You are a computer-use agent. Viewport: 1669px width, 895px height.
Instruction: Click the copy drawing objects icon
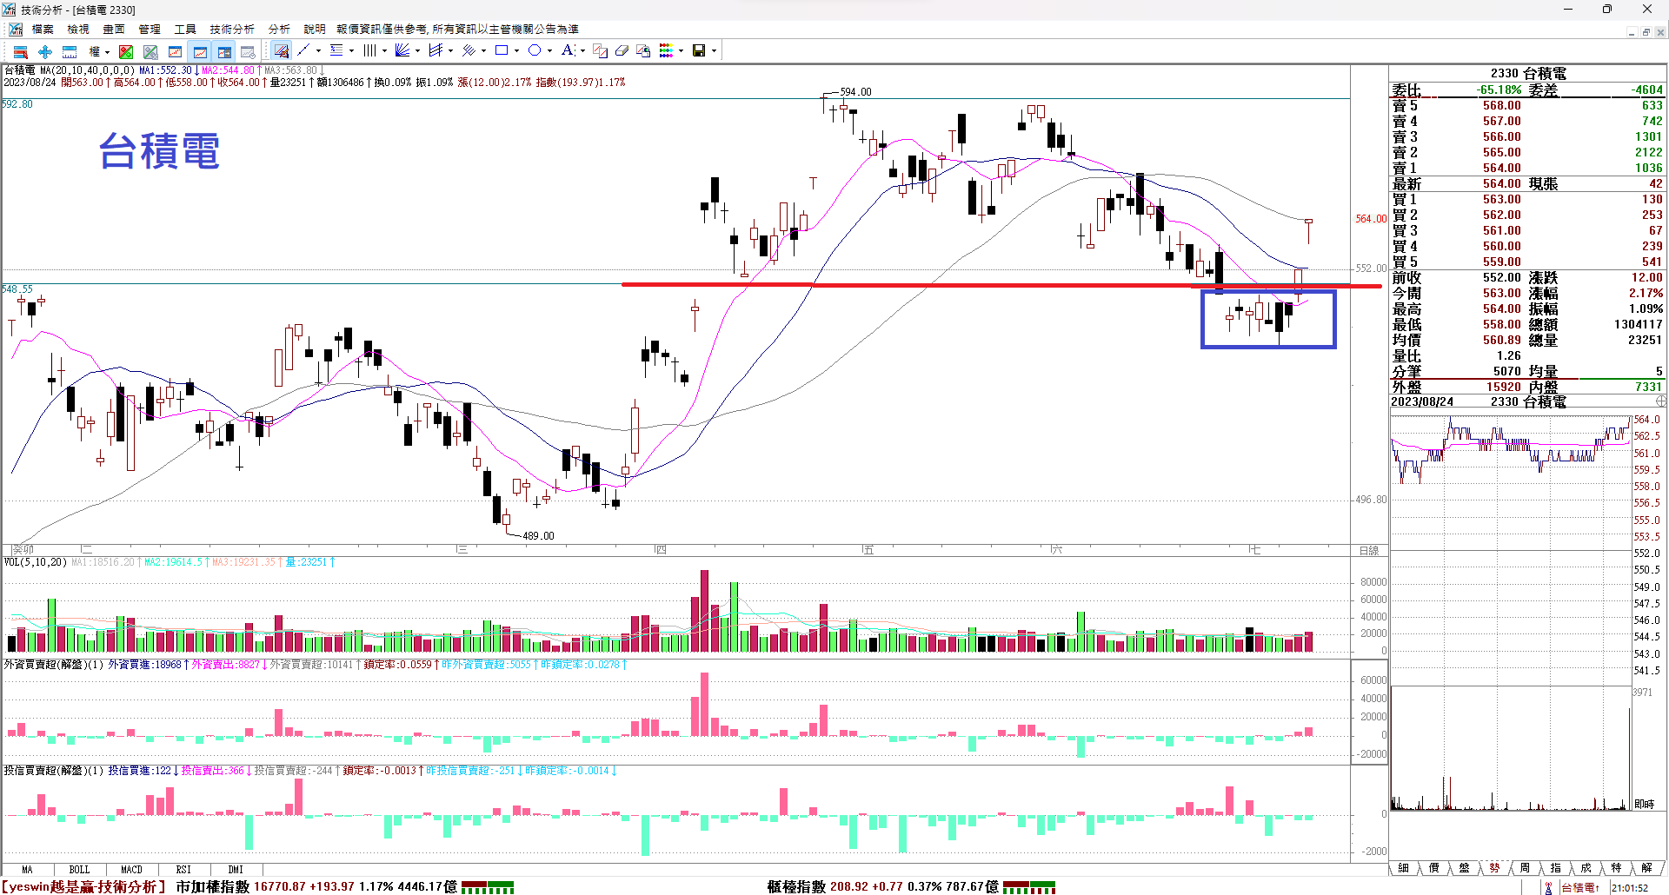[x=600, y=51]
